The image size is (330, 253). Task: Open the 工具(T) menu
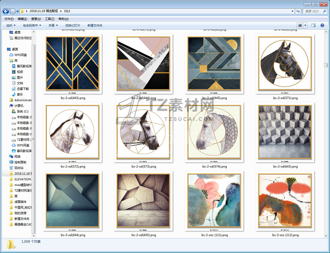[50, 19]
